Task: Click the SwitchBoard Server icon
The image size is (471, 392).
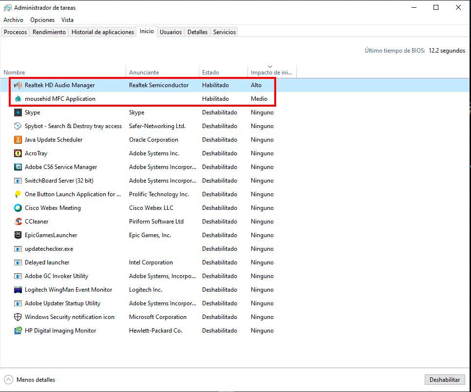Action: 18,181
